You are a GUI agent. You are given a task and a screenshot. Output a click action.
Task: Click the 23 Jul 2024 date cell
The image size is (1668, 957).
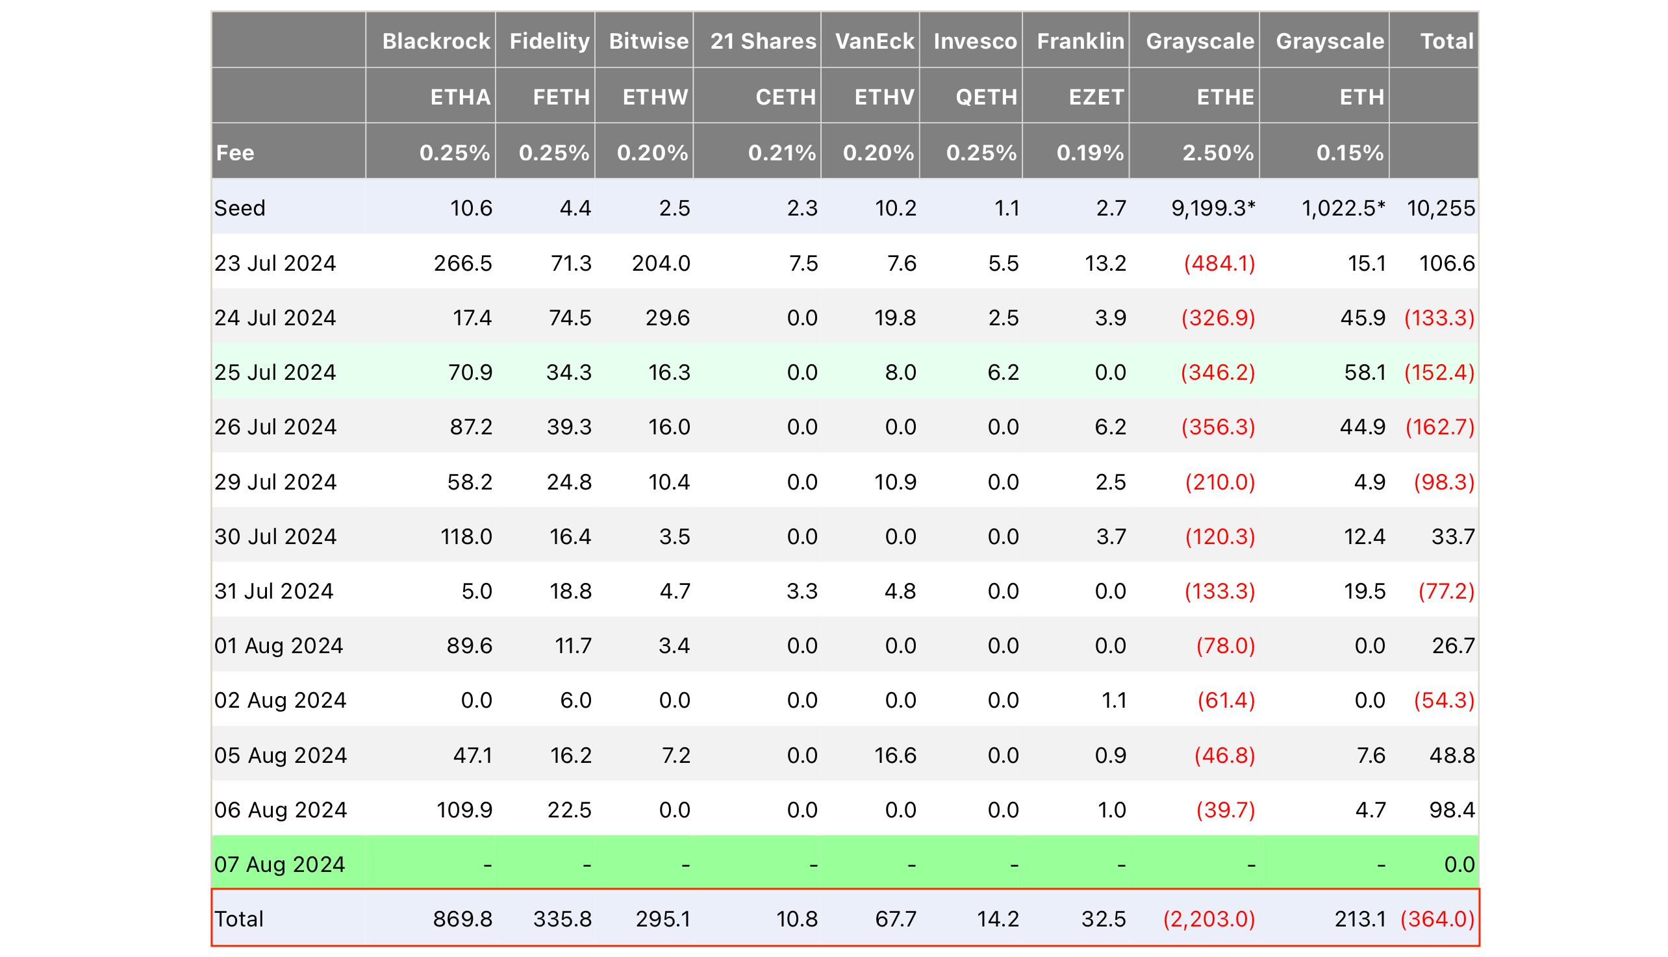click(x=275, y=263)
